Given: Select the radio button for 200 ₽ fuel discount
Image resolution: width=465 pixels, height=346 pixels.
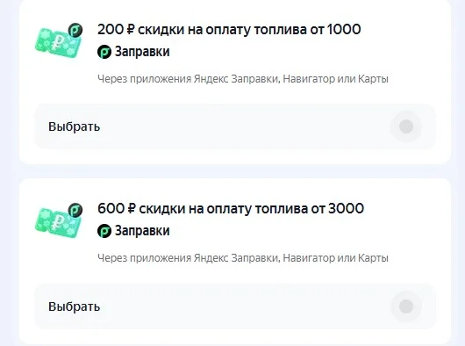Looking at the screenshot, I should (x=406, y=126).
